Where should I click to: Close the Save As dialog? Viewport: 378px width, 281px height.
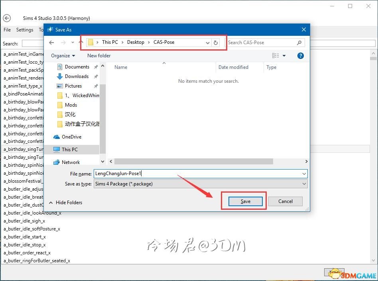pyautogui.click(x=304, y=29)
